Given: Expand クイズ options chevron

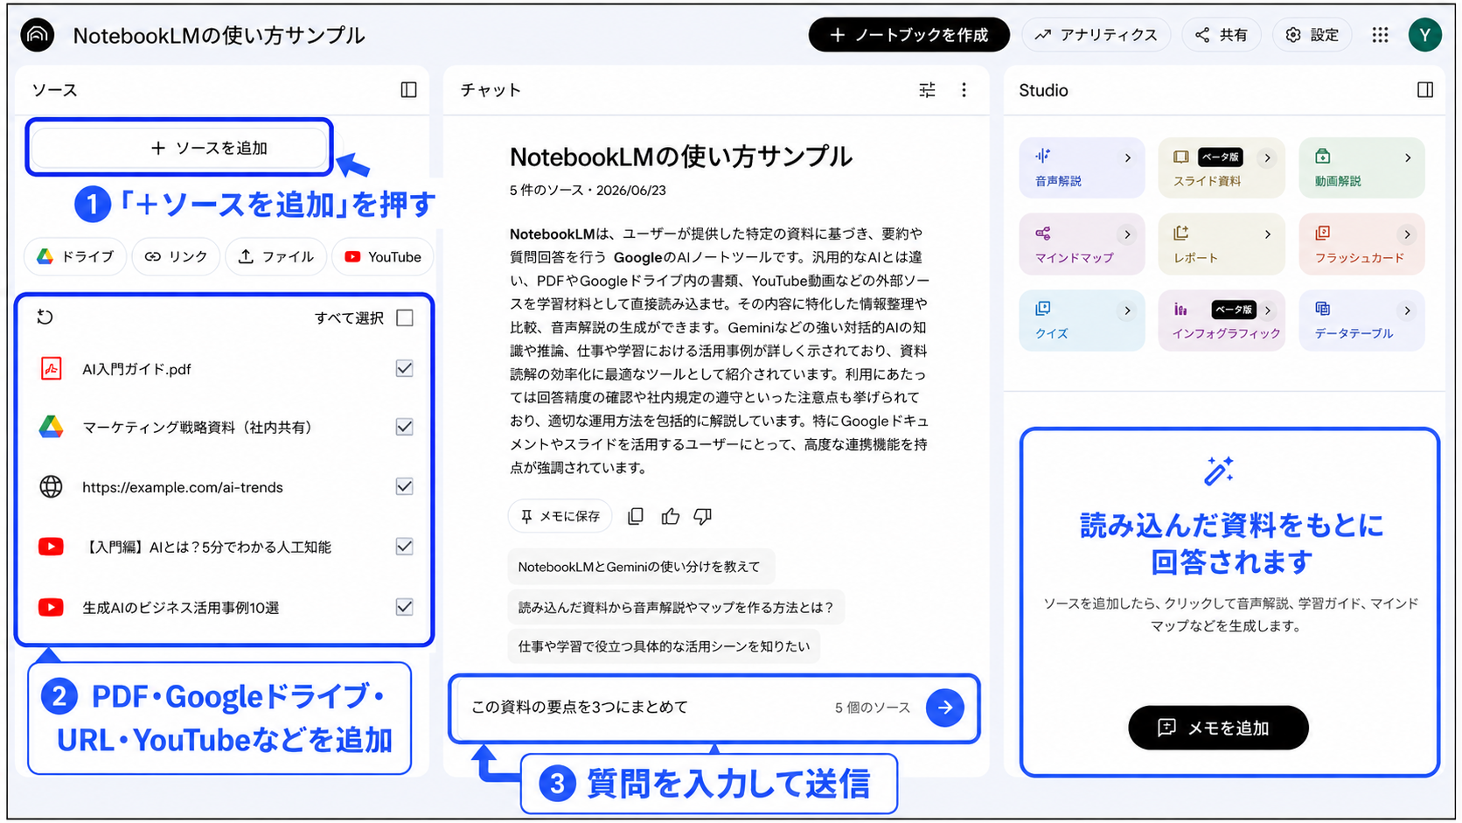Looking at the screenshot, I should point(1127,310).
